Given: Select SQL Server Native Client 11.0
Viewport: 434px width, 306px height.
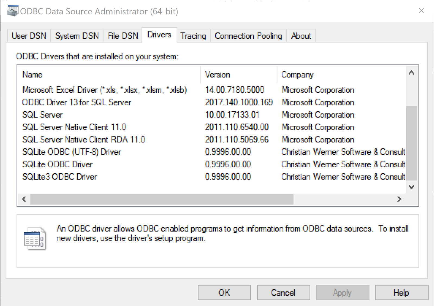Looking at the screenshot, I should (212, 127).
